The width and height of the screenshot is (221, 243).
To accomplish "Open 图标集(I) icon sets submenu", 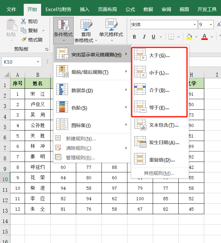I will (x=92, y=125).
